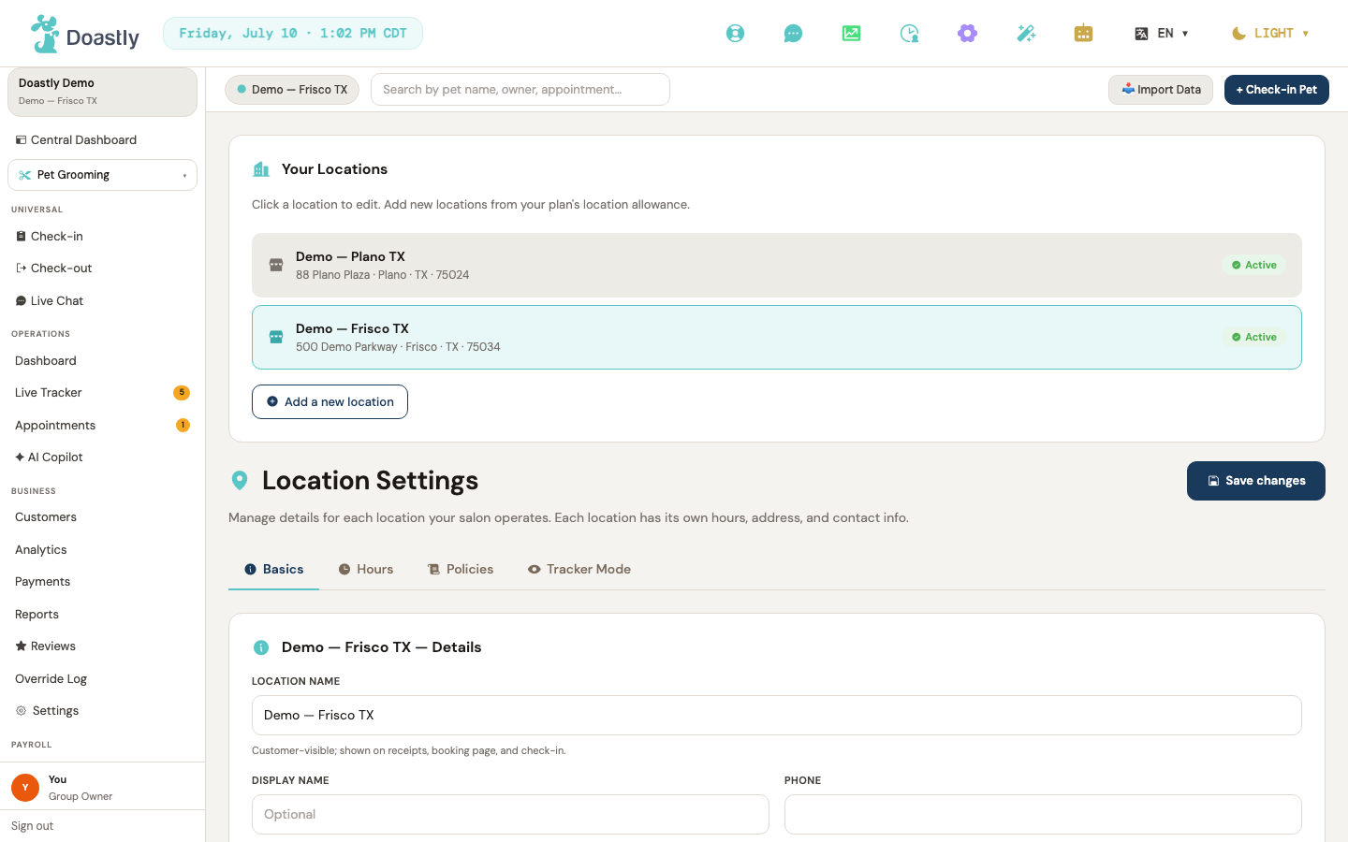Click the orange Y user avatar

click(x=25, y=788)
